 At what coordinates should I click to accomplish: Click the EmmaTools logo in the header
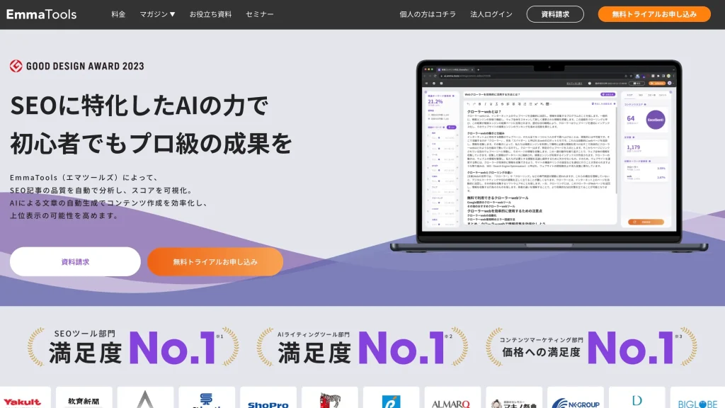click(41, 14)
